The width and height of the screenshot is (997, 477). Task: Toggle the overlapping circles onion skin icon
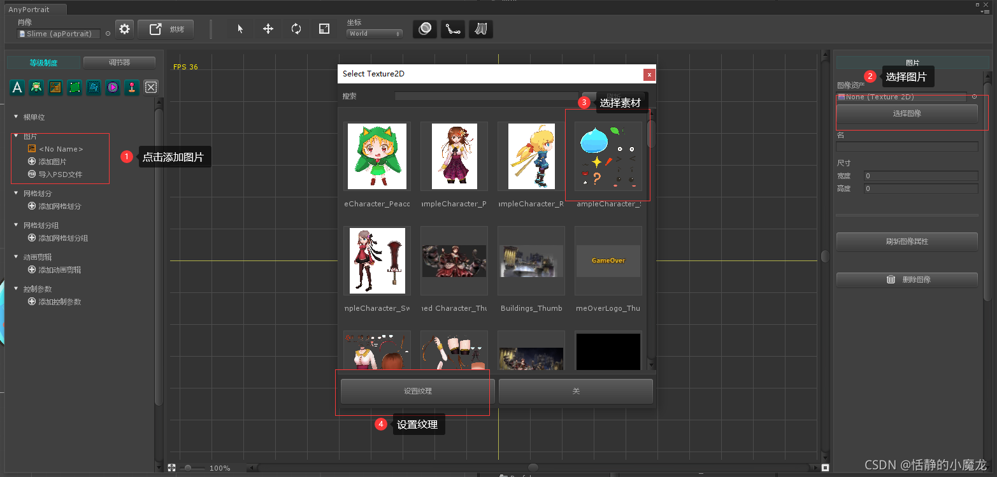tap(425, 29)
